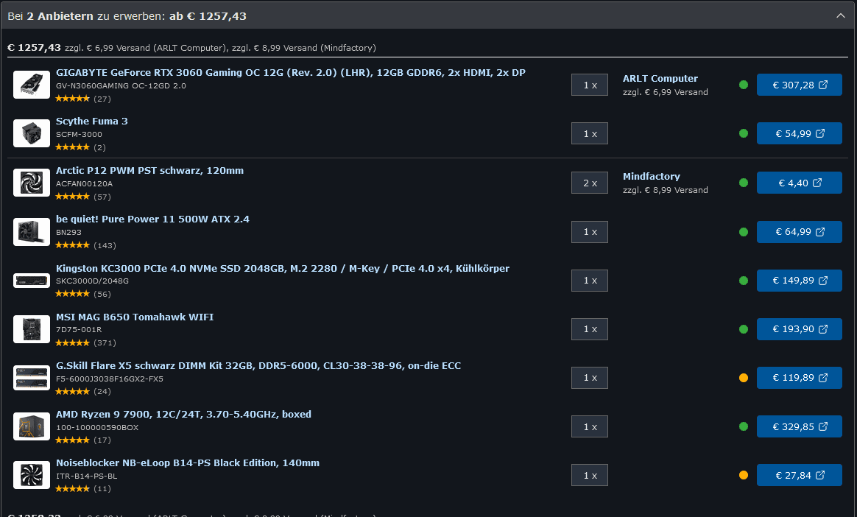Click the star rating (2) under Scythe Fuma 3
Screen dimensions: 857x517
(81, 147)
